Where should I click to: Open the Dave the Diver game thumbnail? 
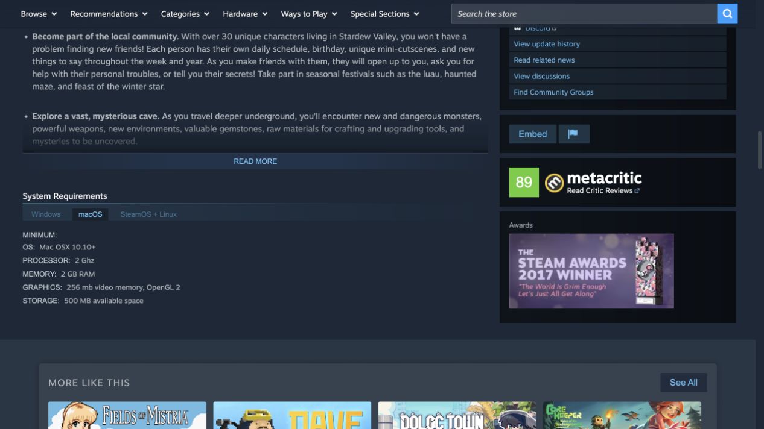292,415
